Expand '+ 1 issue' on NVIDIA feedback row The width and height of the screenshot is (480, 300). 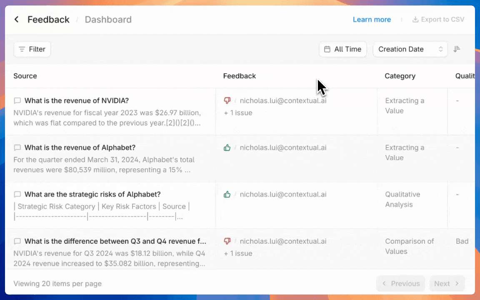point(238,112)
